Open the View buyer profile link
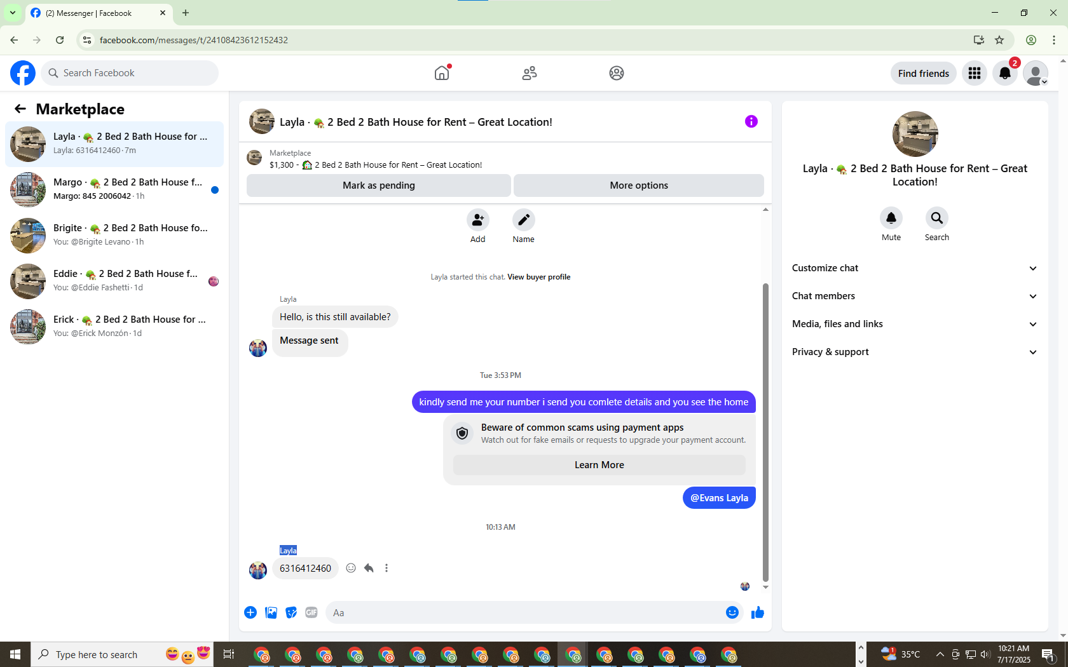 (x=539, y=277)
